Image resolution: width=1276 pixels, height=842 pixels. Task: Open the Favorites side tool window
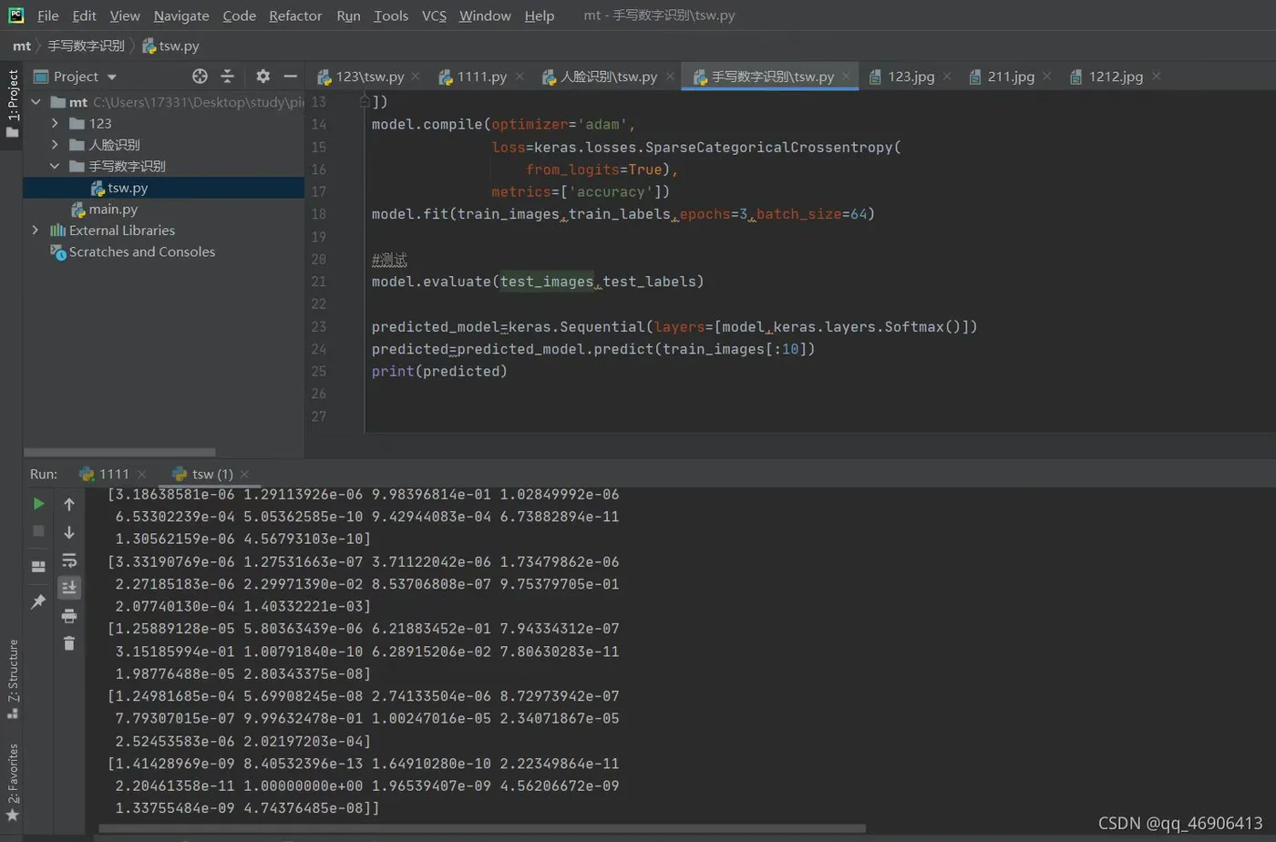tap(13, 783)
